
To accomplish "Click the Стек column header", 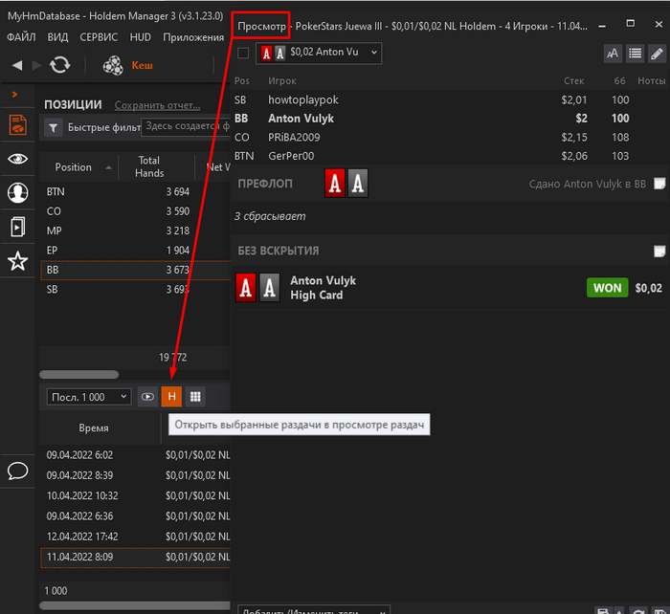I will point(574,80).
